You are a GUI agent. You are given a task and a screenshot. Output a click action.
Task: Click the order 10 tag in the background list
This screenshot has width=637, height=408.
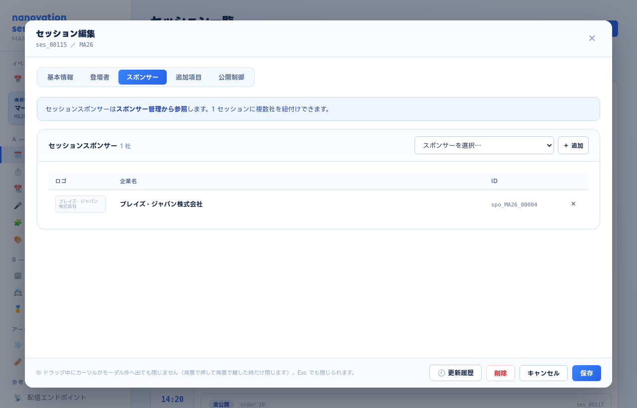(253, 405)
